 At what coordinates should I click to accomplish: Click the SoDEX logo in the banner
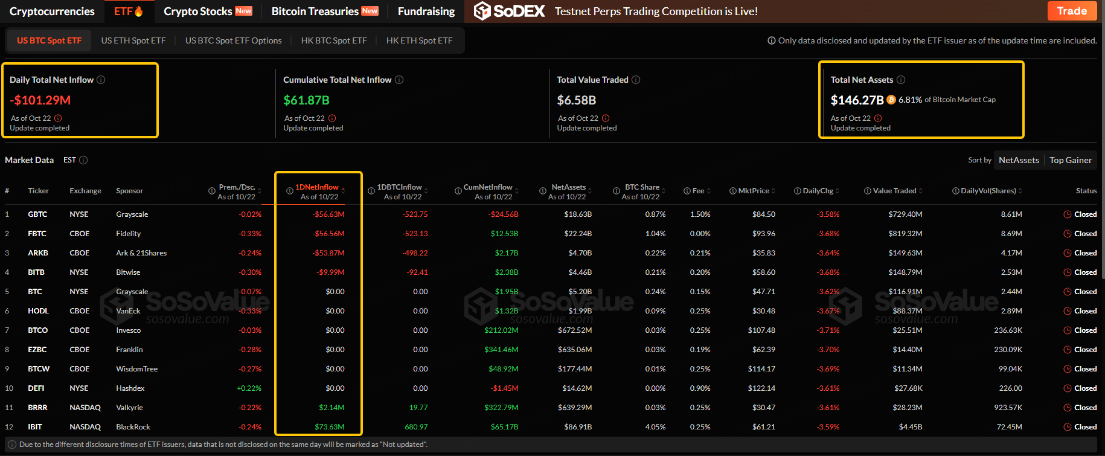510,11
